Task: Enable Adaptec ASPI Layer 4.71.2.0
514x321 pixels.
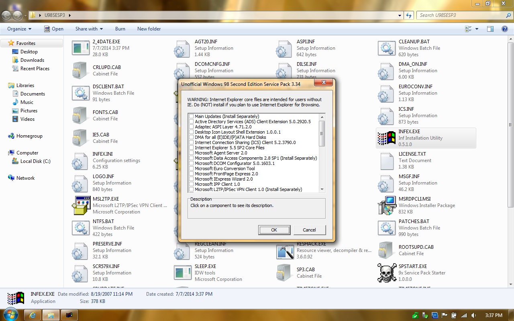Action: 192,127
